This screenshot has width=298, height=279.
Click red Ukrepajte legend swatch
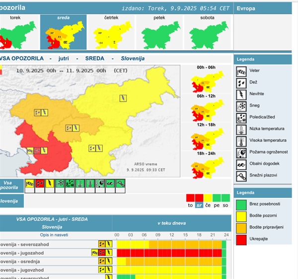pyautogui.click(x=241, y=240)
